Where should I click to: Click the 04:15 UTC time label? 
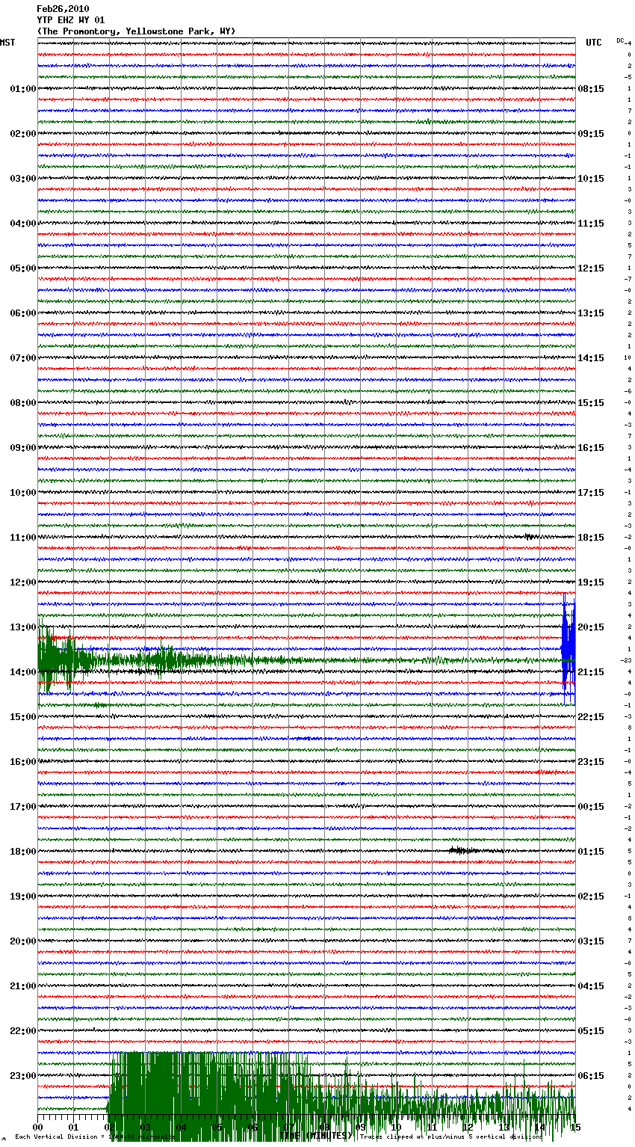[x=591, y=986]
